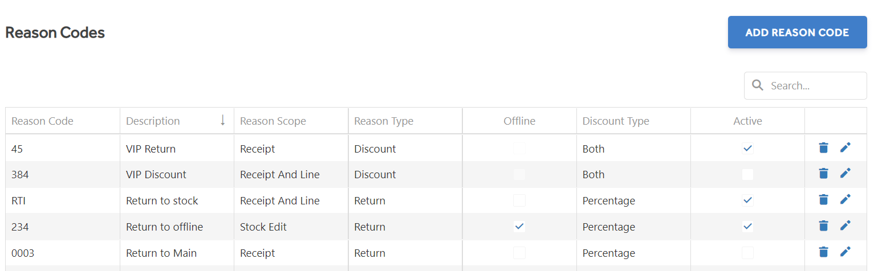Delete reason code 384 VIP Discount

tap(823, 174)
